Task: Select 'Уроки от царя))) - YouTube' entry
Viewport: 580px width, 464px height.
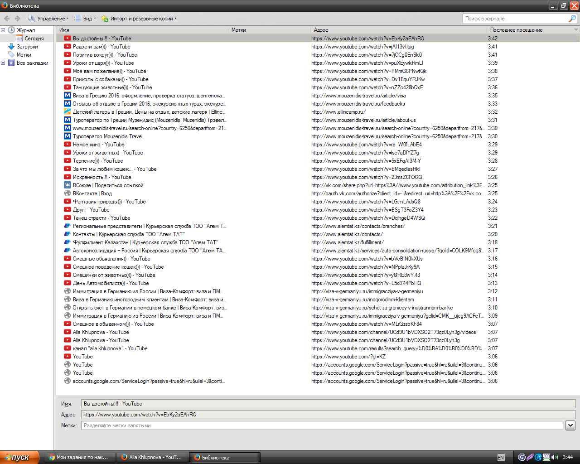Action: (318, 63)
